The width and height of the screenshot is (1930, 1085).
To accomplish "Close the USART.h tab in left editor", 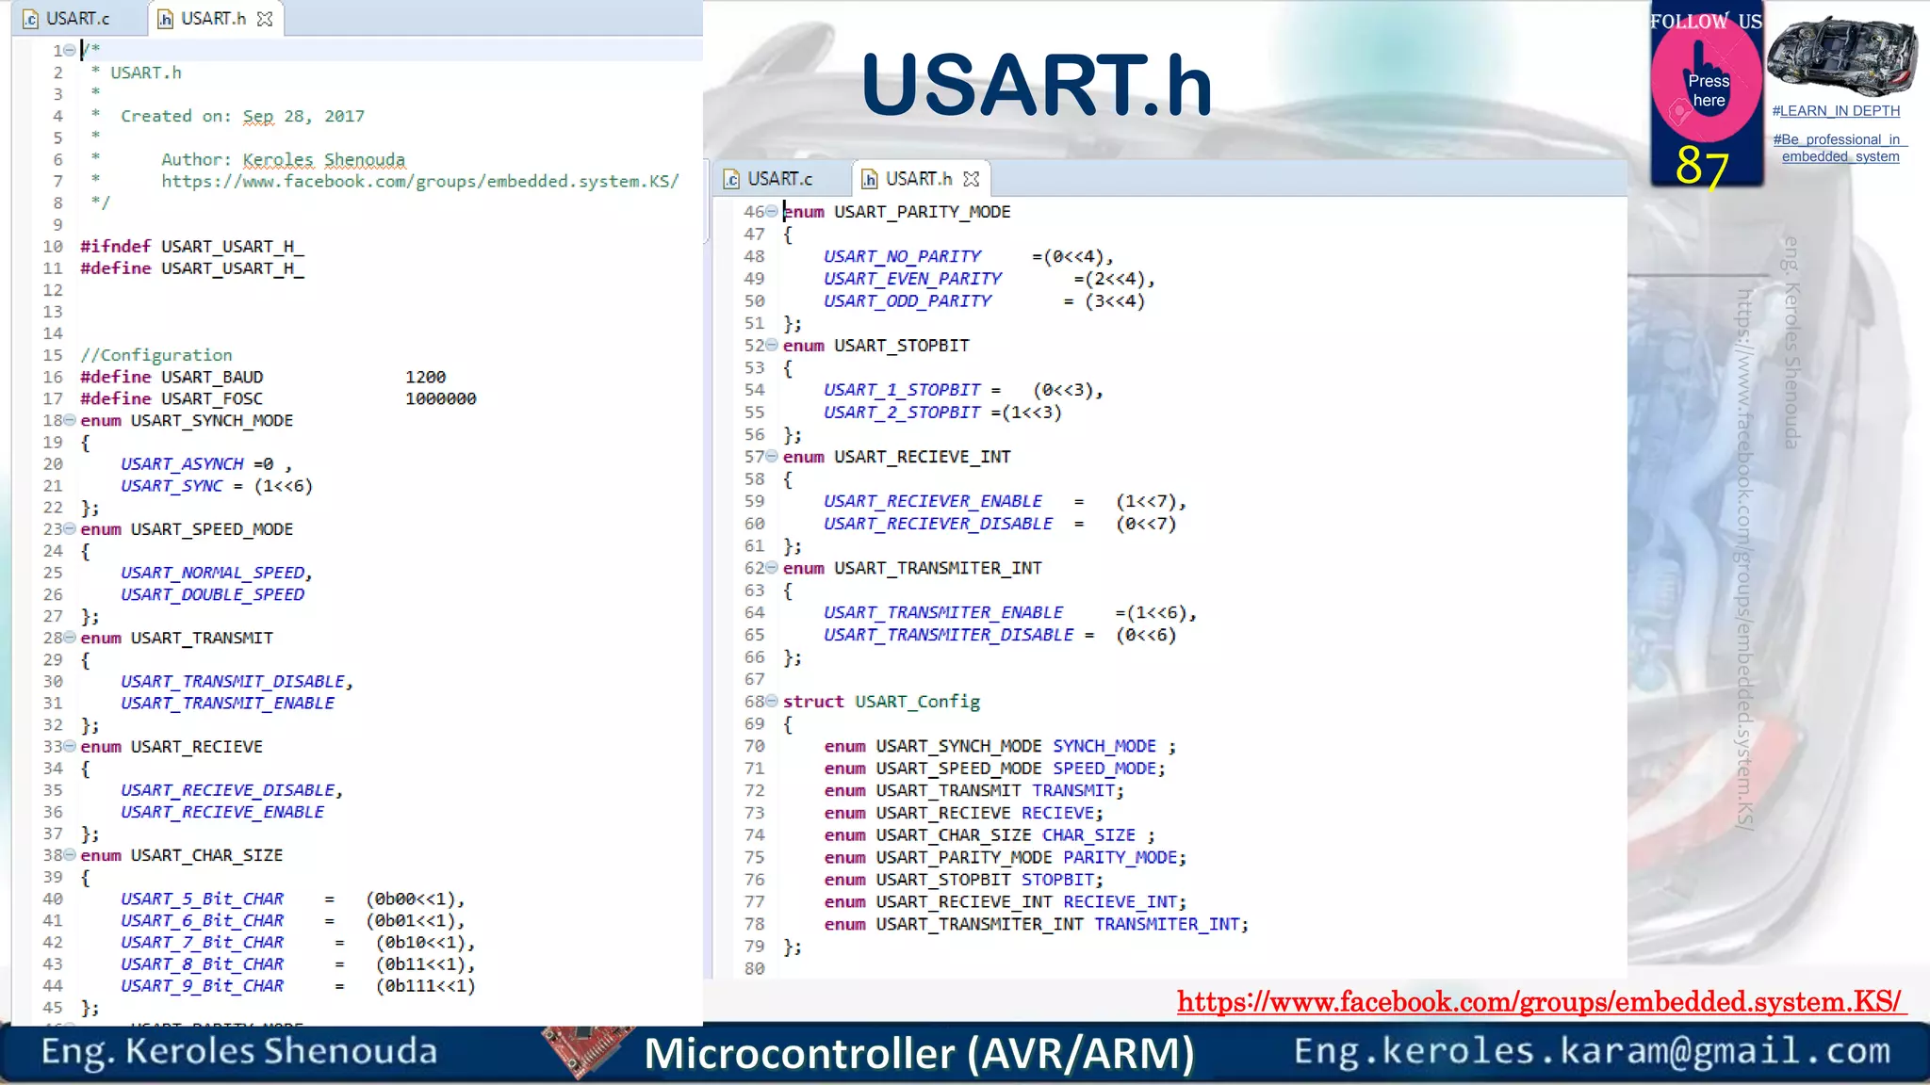I will click(265, 19).
